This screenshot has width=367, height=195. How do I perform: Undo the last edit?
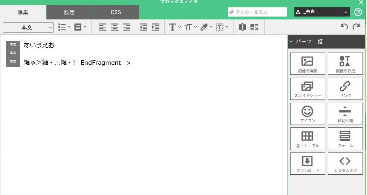click(x=344, y=26)
